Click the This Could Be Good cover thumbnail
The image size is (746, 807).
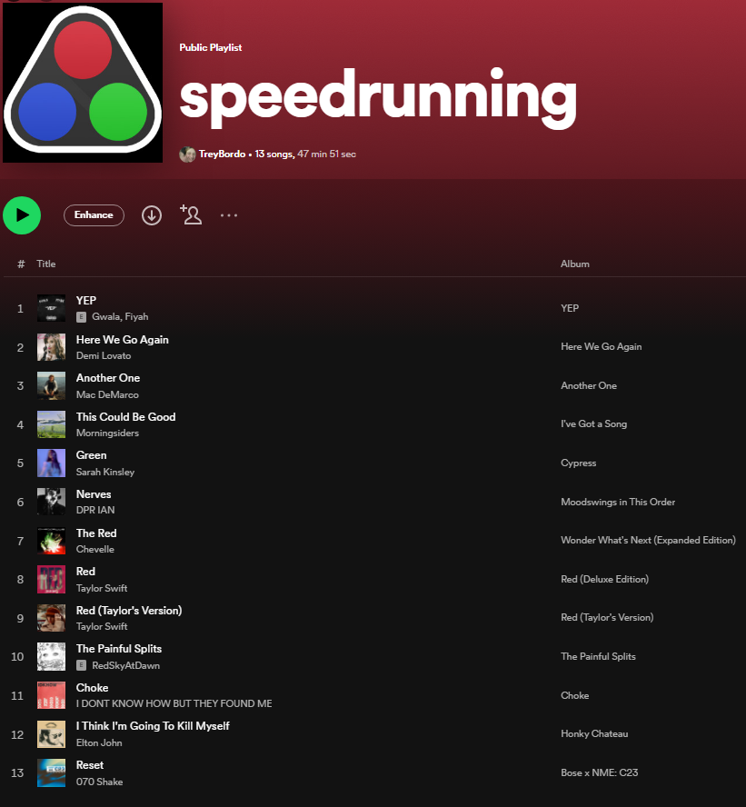tap(52, 424)
